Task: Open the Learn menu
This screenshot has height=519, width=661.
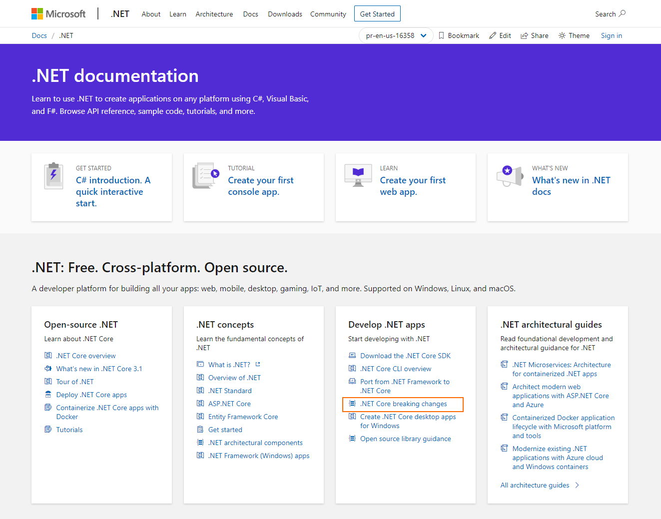Action: (178, 14)
